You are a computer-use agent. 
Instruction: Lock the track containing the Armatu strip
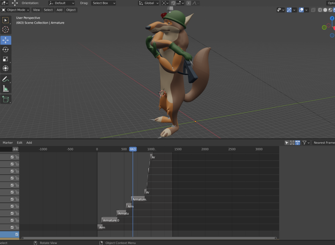point(17,213)
